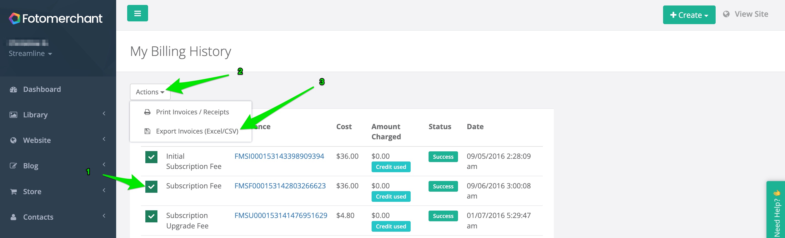The width and height of the screenshot is (785, 238).
Task: Click the Blog edit icon
Action: [13, 166]
